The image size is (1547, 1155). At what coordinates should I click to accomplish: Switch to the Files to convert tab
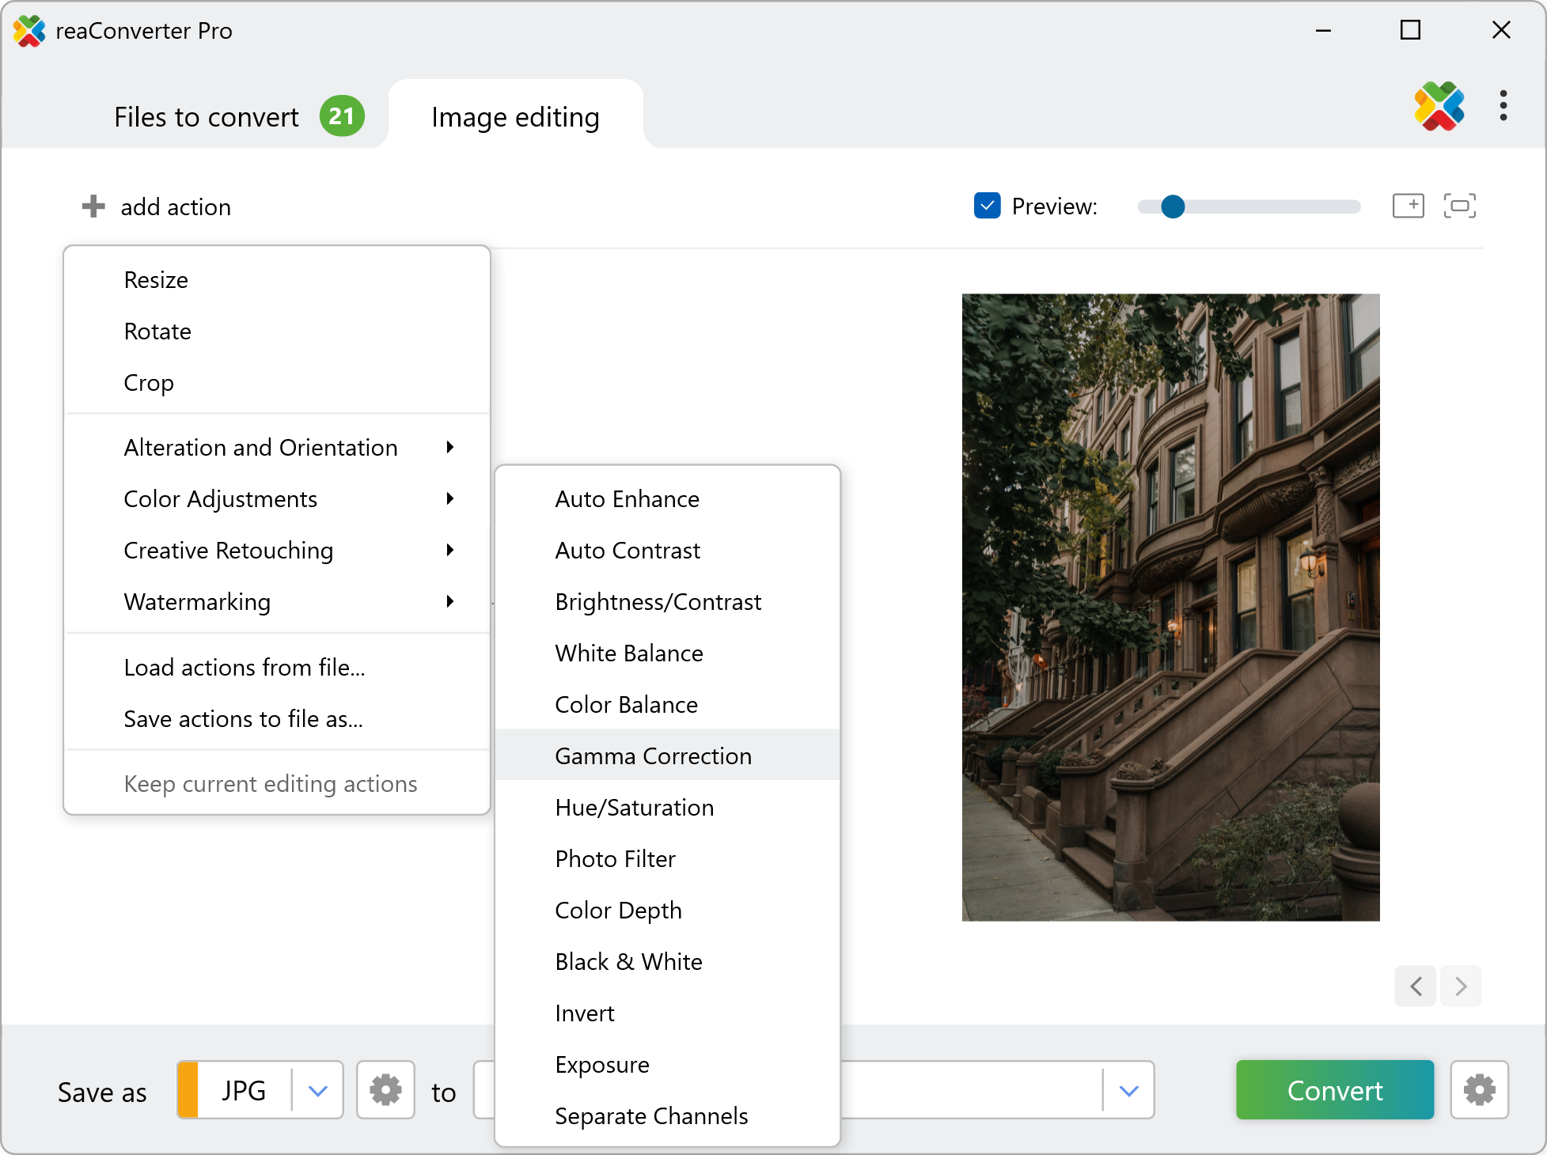207,117
